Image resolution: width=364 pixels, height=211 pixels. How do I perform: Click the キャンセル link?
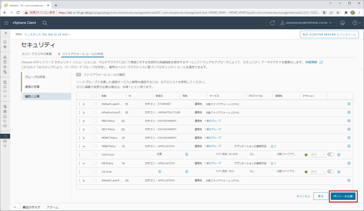coord(303,196)
